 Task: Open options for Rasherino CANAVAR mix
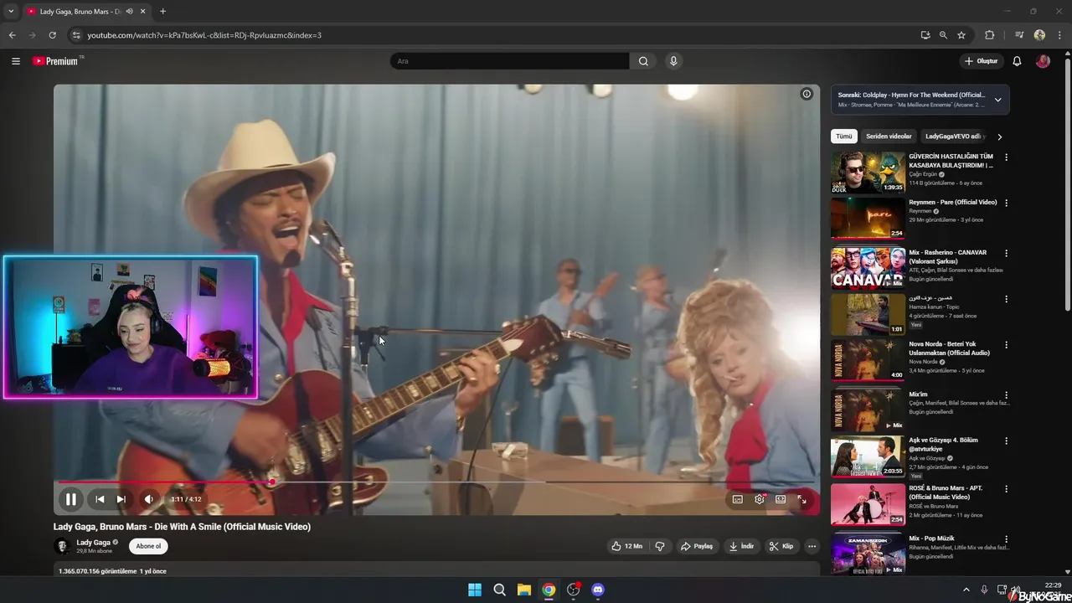(1007, 253)
